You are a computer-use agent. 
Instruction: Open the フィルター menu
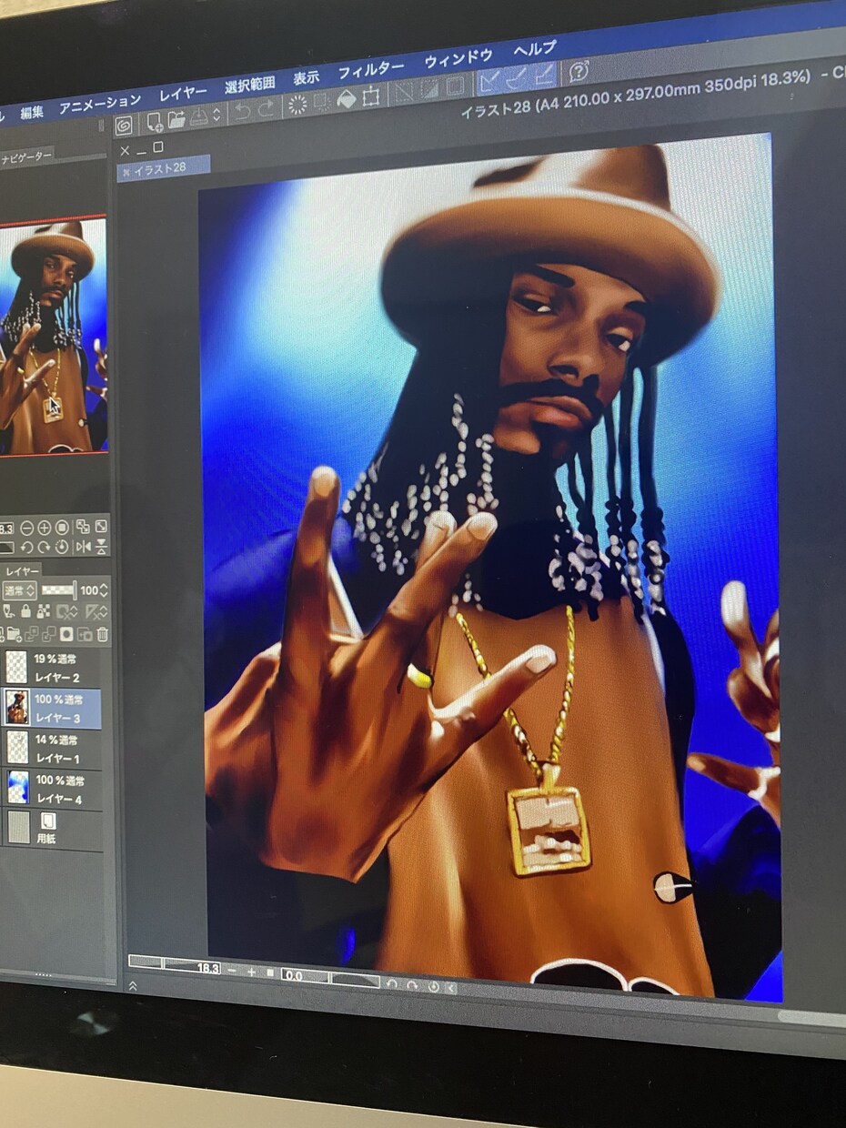click(371, 70)
